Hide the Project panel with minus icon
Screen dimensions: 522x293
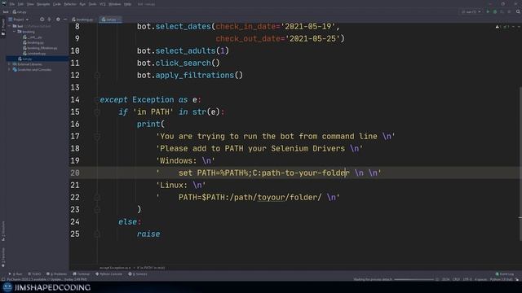pos(65,20)
